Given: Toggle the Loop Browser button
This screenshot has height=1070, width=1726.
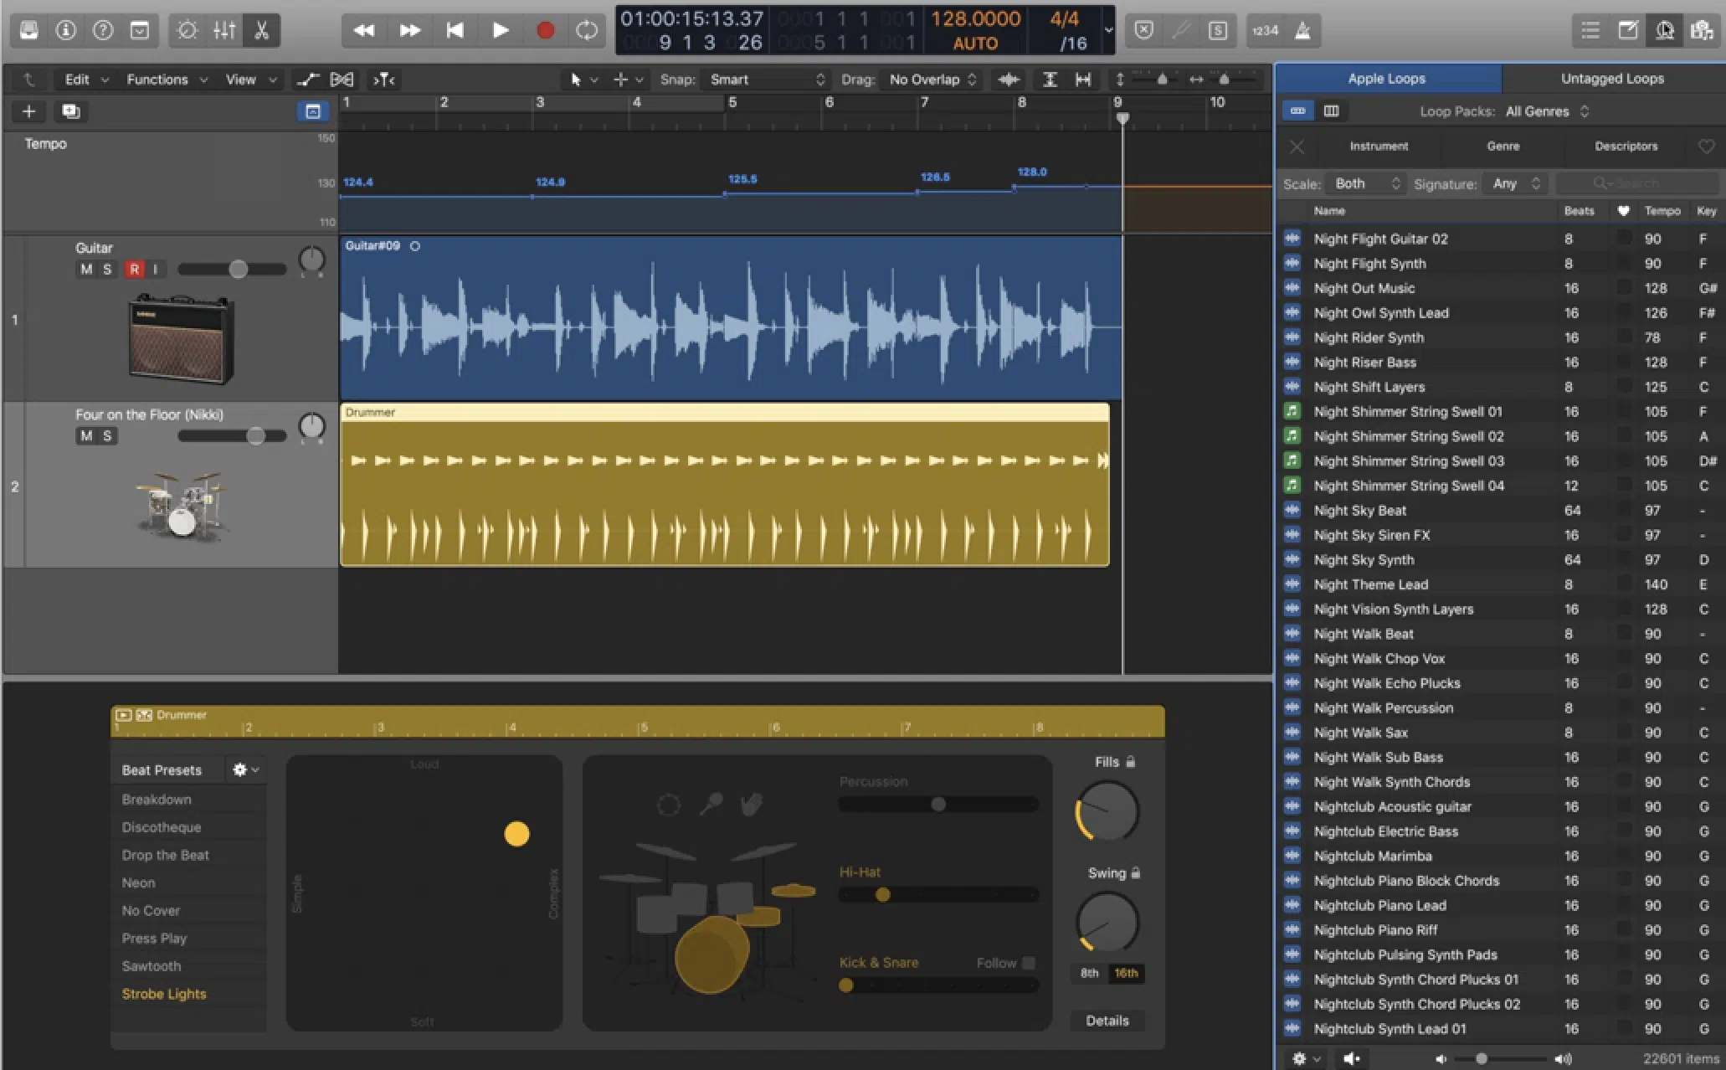Looking at the screenshot, I should click(1665, 31).
